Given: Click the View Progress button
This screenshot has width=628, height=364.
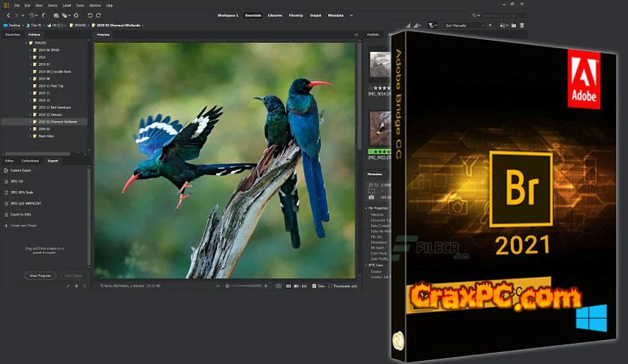Looking at the screenshot, I should (41, 275).
